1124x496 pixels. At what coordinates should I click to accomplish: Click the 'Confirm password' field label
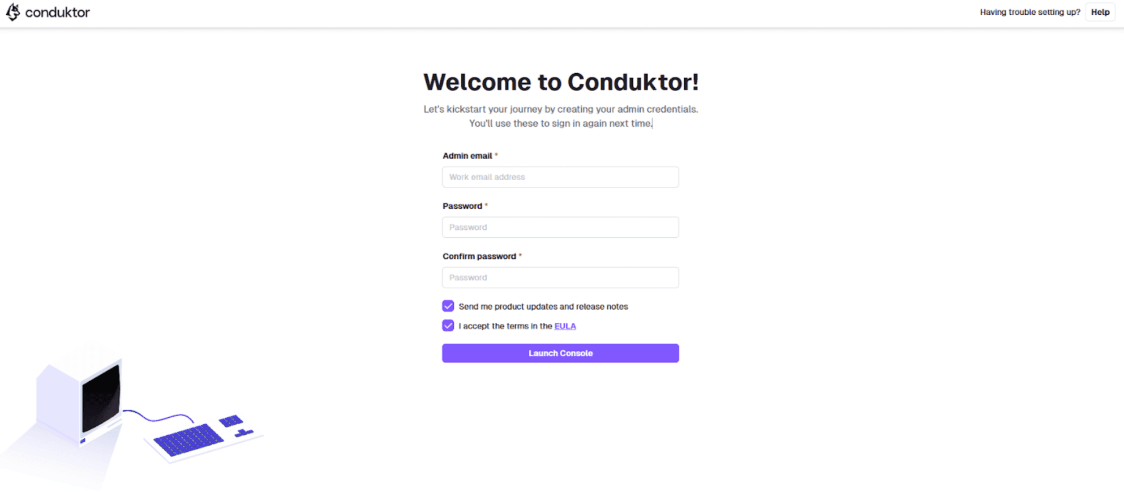(x=479, y=256)
